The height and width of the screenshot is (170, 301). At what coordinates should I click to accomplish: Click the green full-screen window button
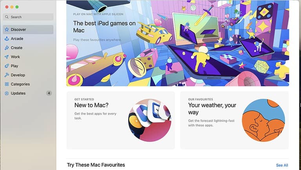(x=17, y=7)
